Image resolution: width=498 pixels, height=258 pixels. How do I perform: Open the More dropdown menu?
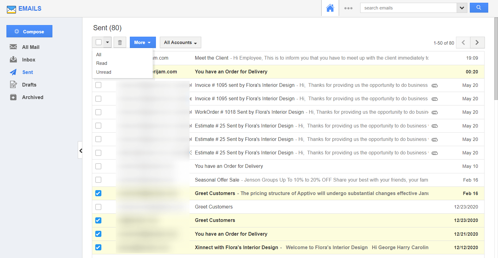[x=143, y=42]
